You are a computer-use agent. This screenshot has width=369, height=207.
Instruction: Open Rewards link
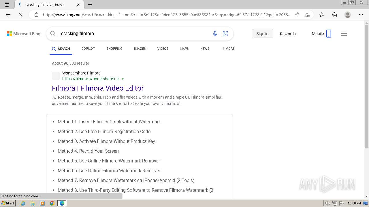pos(288,34)
